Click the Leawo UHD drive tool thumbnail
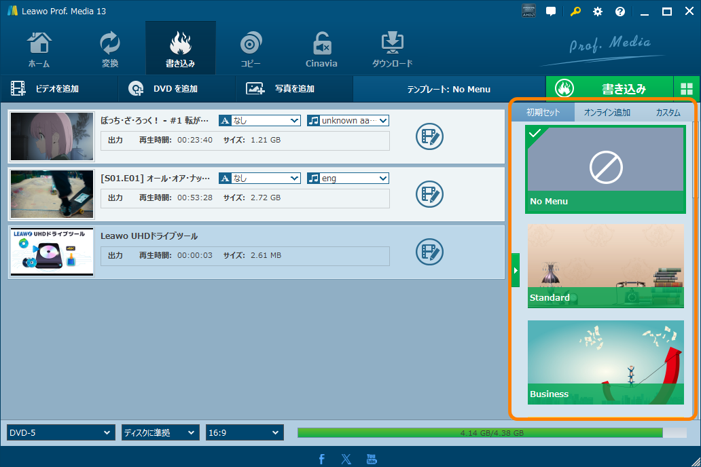701x467 pixels. 52,252
